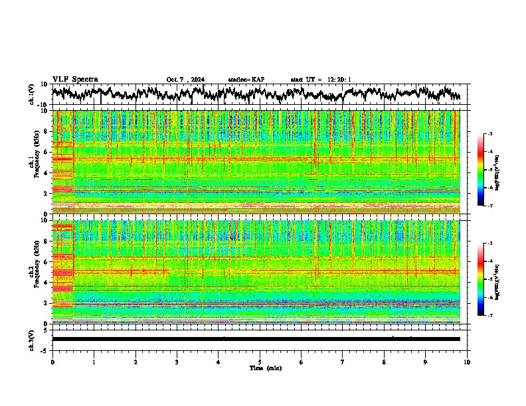Click the time axis tick label "5"
Image resolution: width=526 pixels, height=406 pixels.
260,362
